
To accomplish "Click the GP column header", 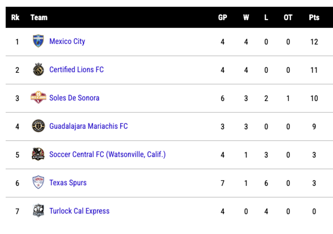I will pyautogui.click(x=222, y=17).
